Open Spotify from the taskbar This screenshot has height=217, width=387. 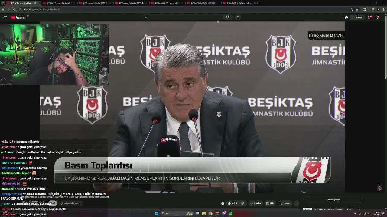(x=230, y=213)
